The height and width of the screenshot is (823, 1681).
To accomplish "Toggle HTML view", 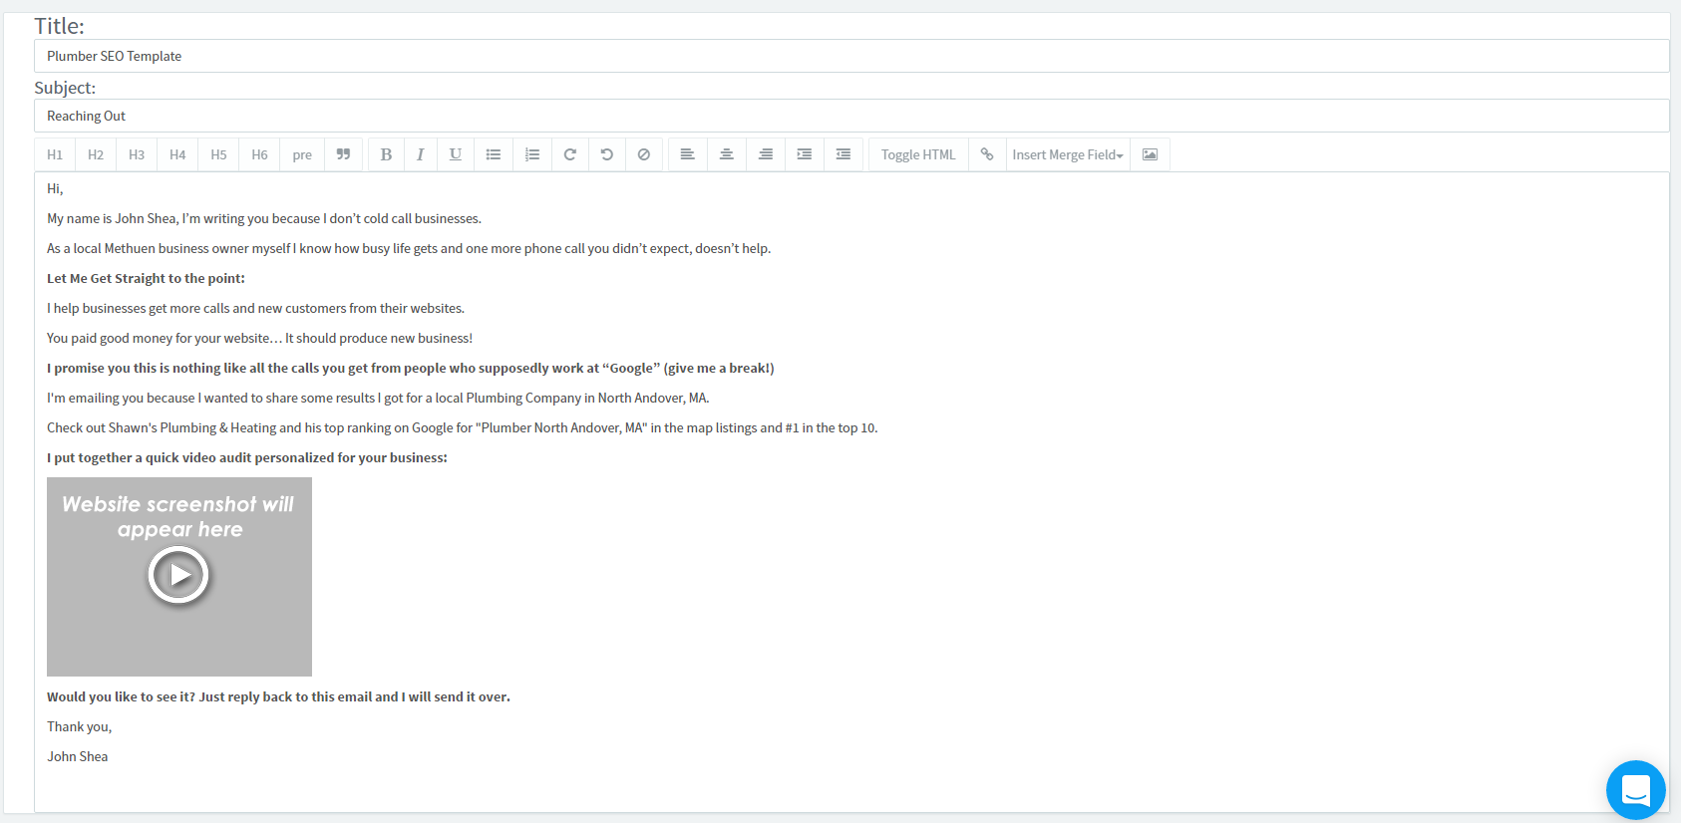I will [918, 154].
